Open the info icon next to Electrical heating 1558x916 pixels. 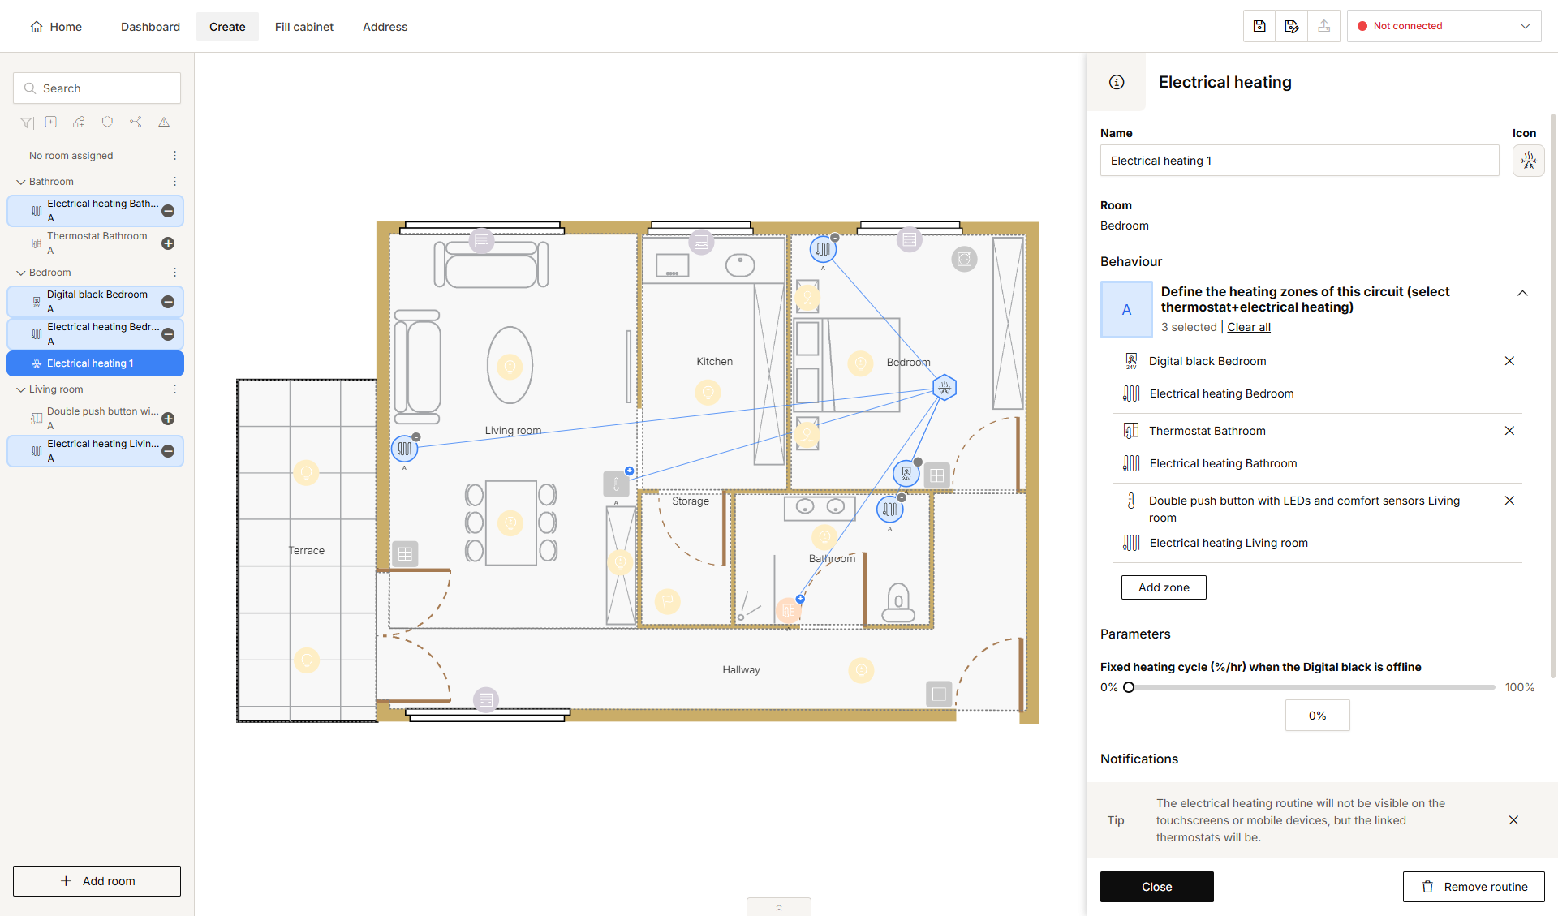(1117, 82)
